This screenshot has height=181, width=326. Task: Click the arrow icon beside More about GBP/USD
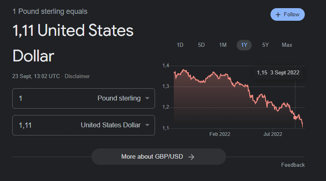191,157
